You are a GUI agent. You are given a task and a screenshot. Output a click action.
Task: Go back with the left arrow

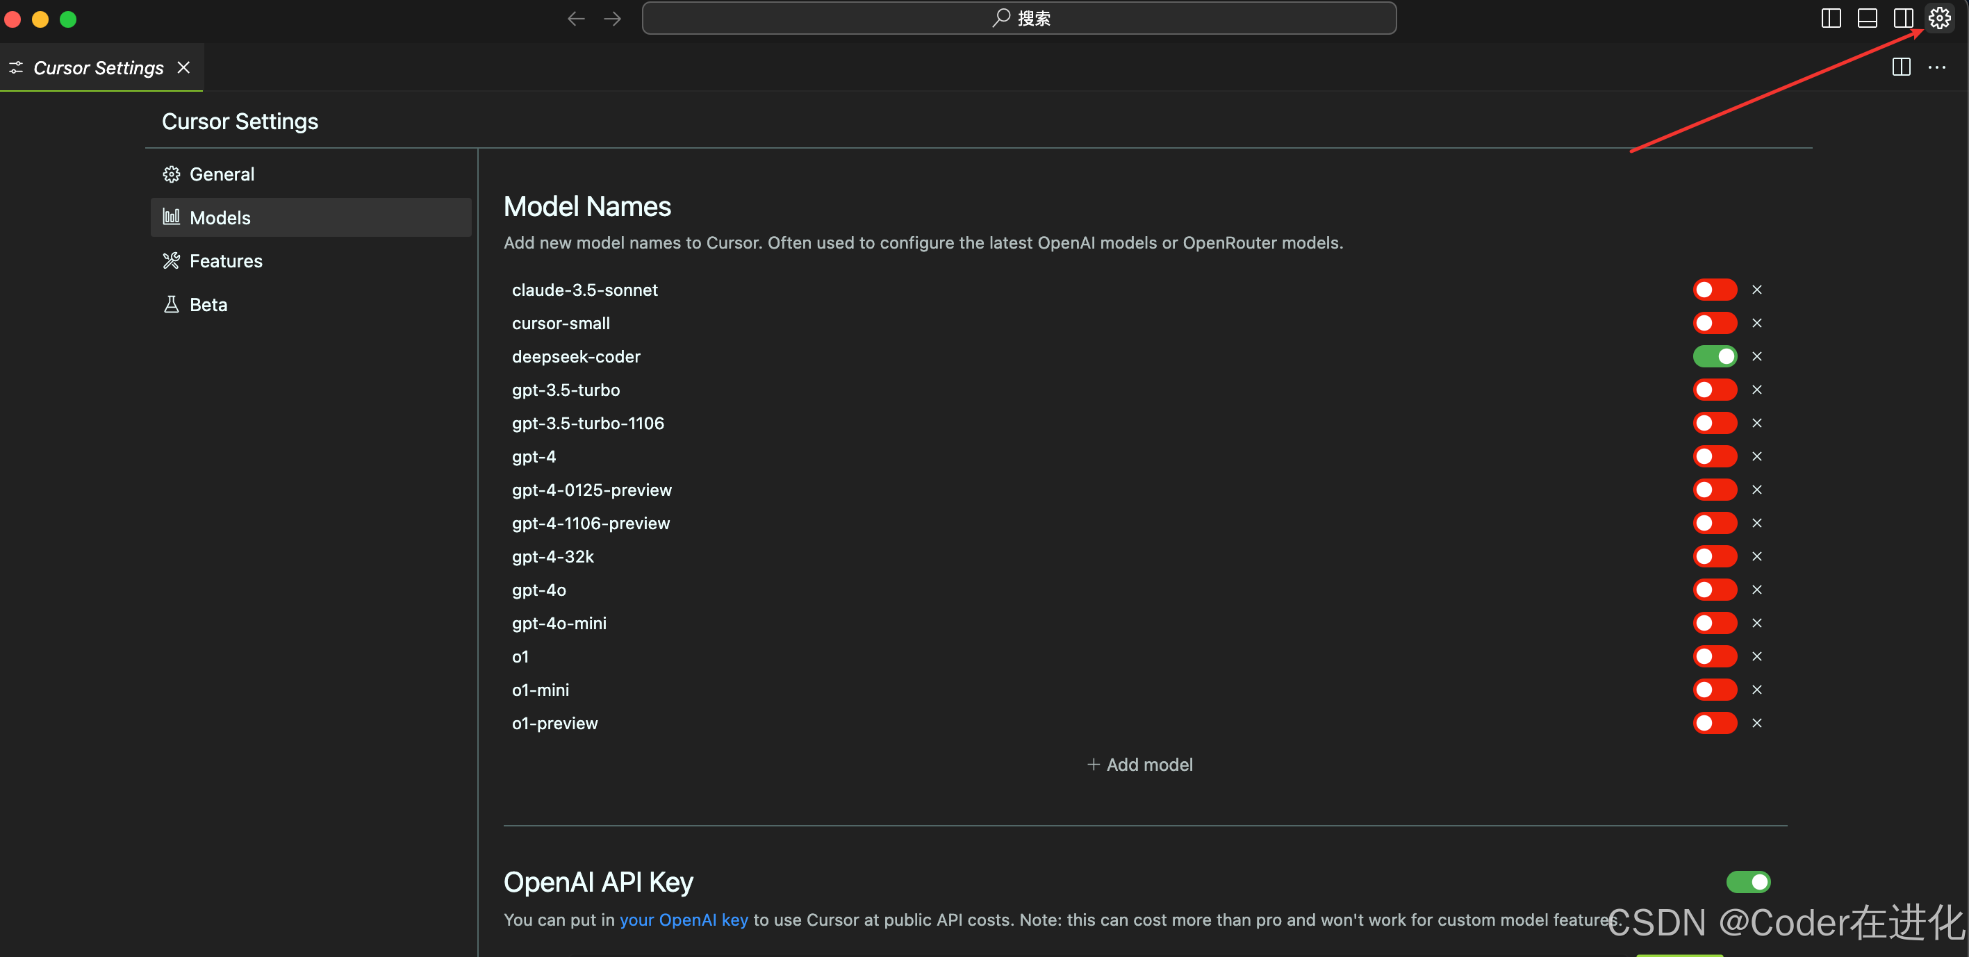point(575,18)
